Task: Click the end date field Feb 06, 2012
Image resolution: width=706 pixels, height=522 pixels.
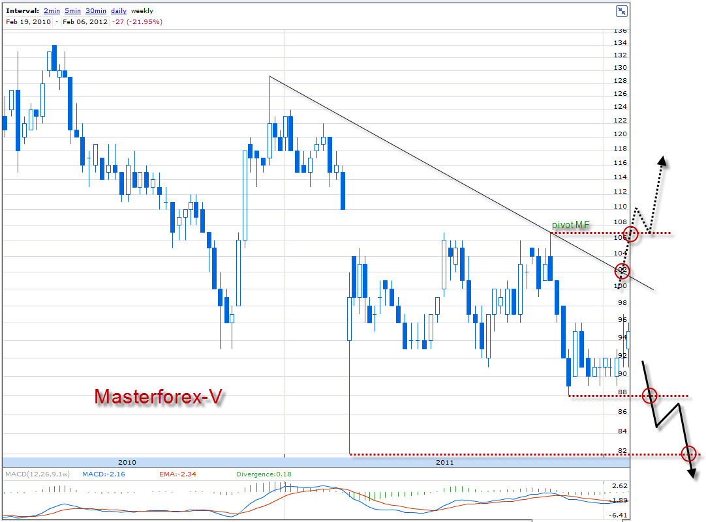Action: [85, 22]
